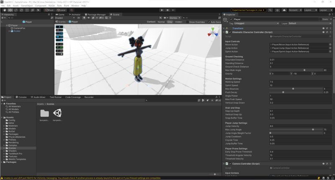
Task: Click the scene orientation gizmo
Action: coord(213,33)
